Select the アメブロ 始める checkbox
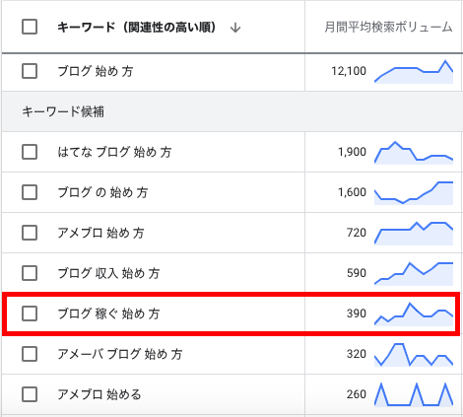This screenshot has width=463, height=417. 30,394
